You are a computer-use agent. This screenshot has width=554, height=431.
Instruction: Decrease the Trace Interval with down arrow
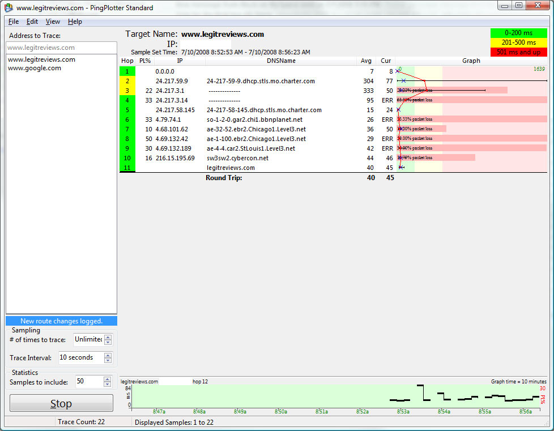click(x=108, y=360)
